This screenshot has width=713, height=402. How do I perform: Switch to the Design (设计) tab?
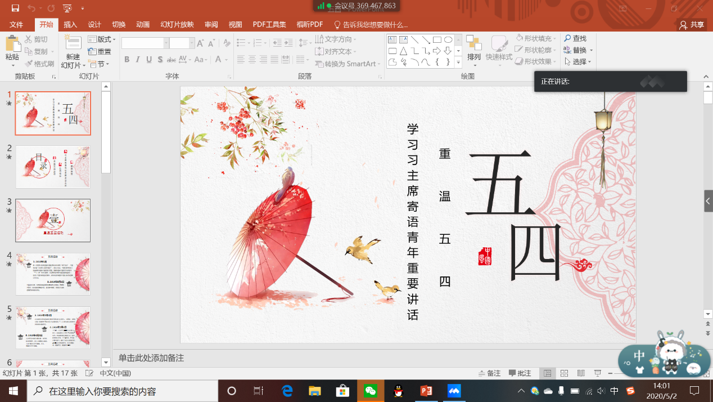click(x=94, y=25)
